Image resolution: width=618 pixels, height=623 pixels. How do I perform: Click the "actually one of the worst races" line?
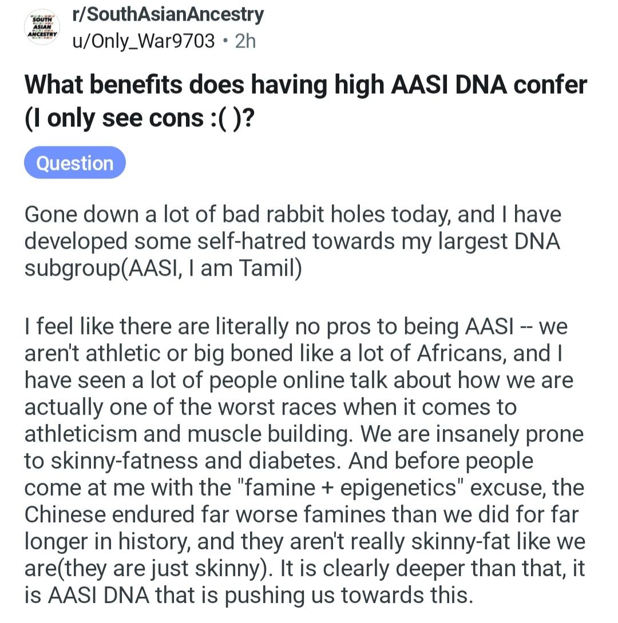(x=270, y=407)
